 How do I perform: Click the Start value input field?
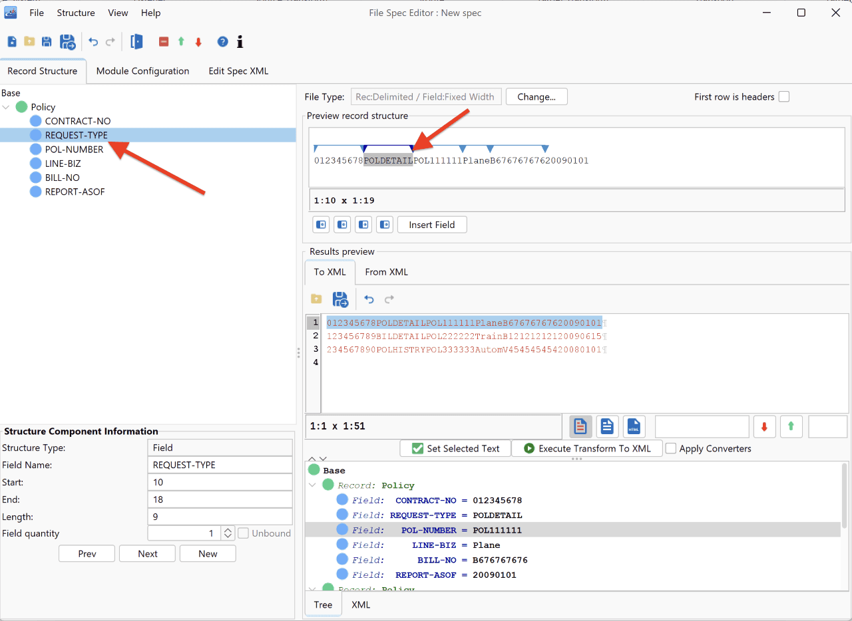[220, 482]
